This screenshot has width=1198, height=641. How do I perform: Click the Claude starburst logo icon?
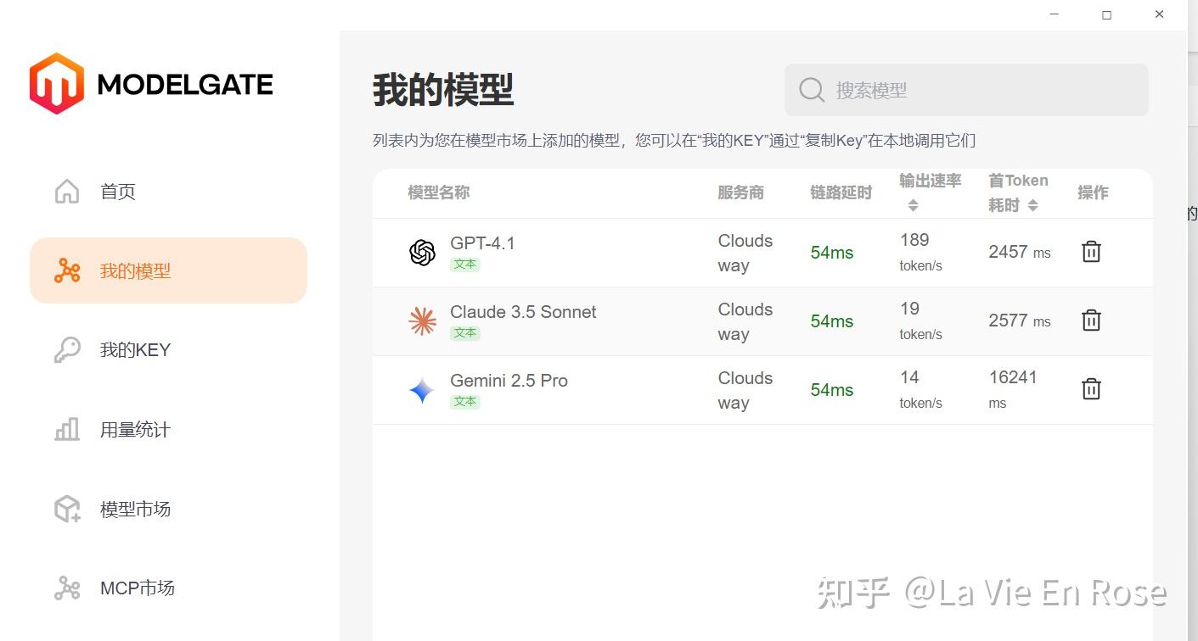click(422, 320)
